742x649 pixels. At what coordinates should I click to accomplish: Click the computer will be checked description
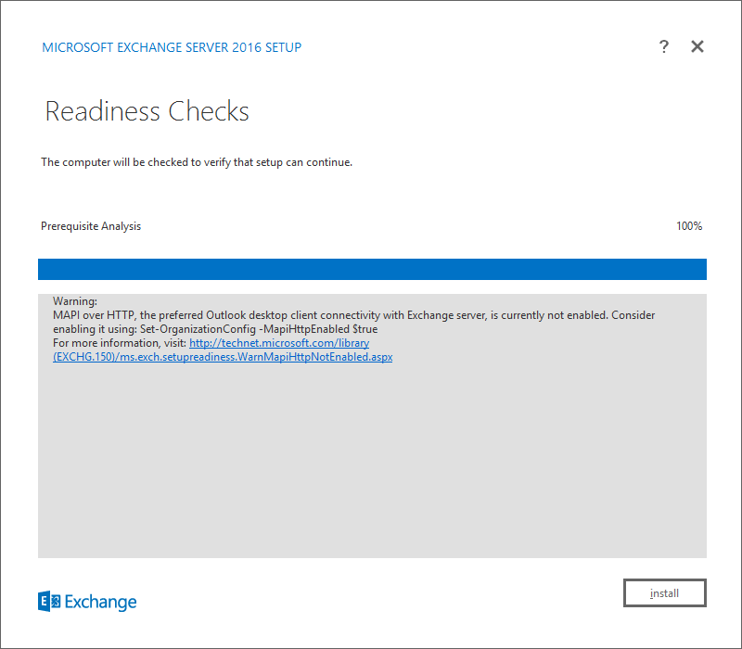[197, 162]
